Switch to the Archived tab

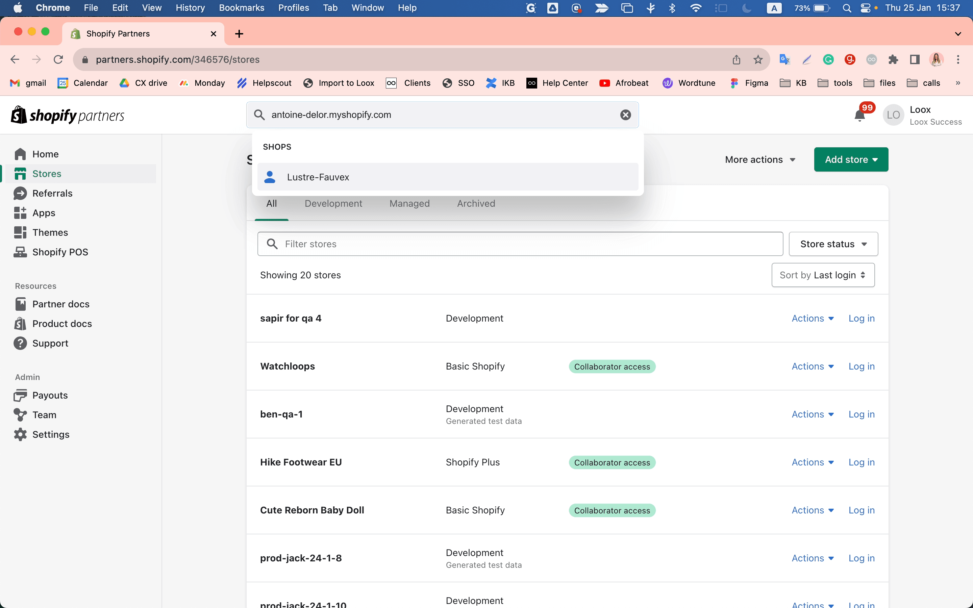pos(476,203)
